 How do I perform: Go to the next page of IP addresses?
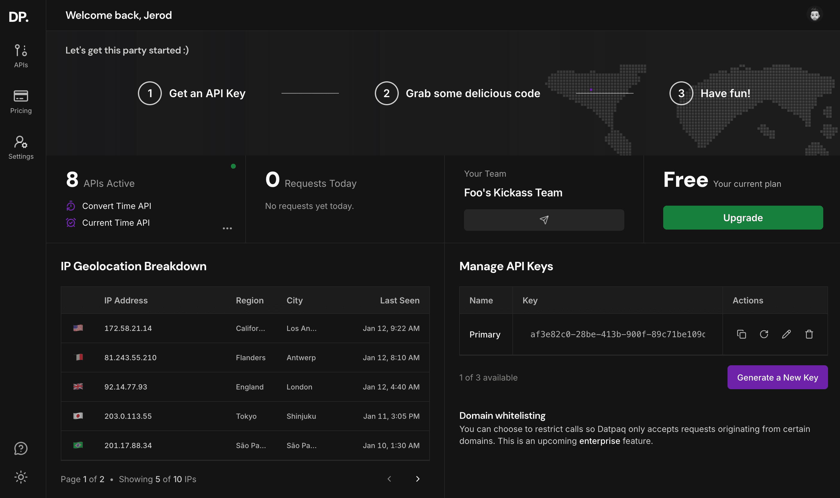[418, 479]
